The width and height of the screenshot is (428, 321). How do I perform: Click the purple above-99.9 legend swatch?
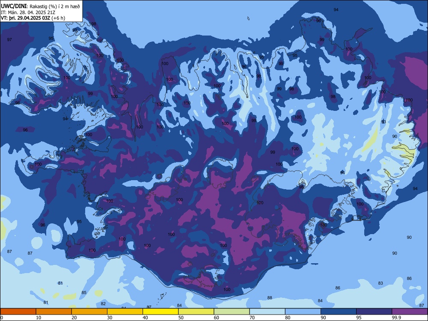coord(410,311)
